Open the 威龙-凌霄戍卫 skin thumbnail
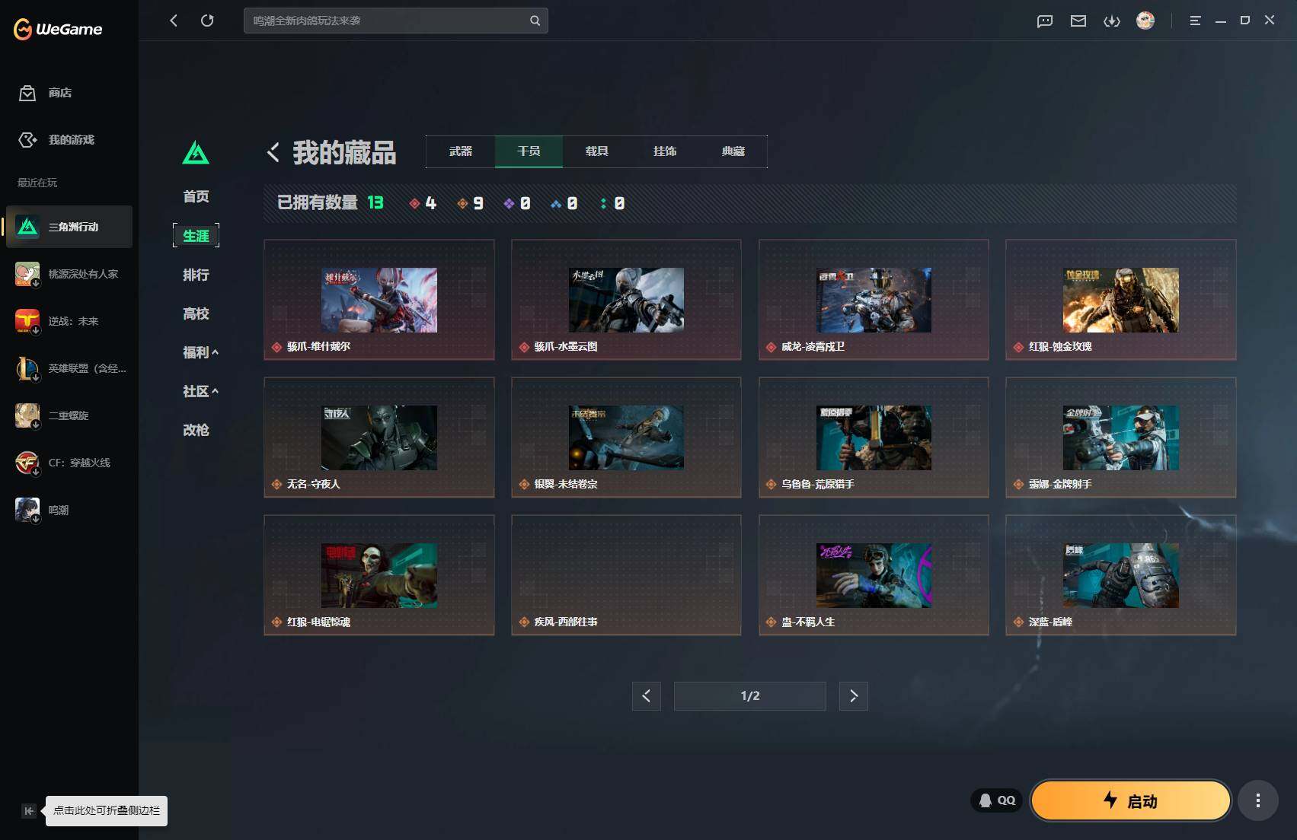 click(x=874, y=300)
